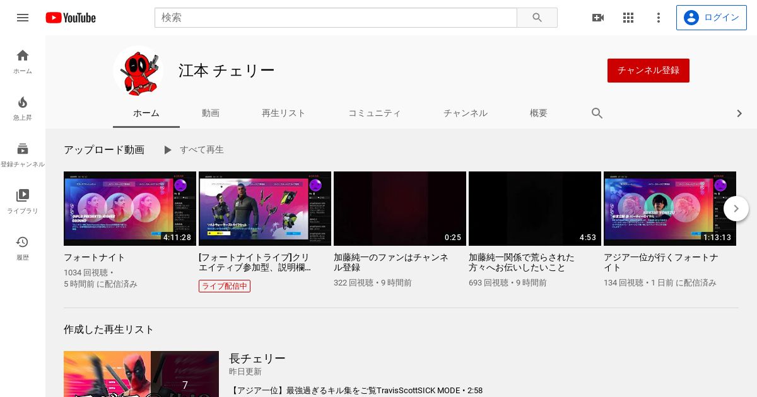The image size is (757, 397).
Task: Open 【フォートナイトライブ】クリエイティブ参加型 title
Action: coord(254,263)
